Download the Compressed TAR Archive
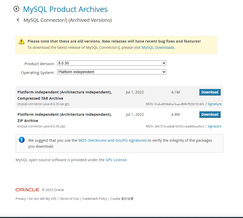 coord(210,92)
